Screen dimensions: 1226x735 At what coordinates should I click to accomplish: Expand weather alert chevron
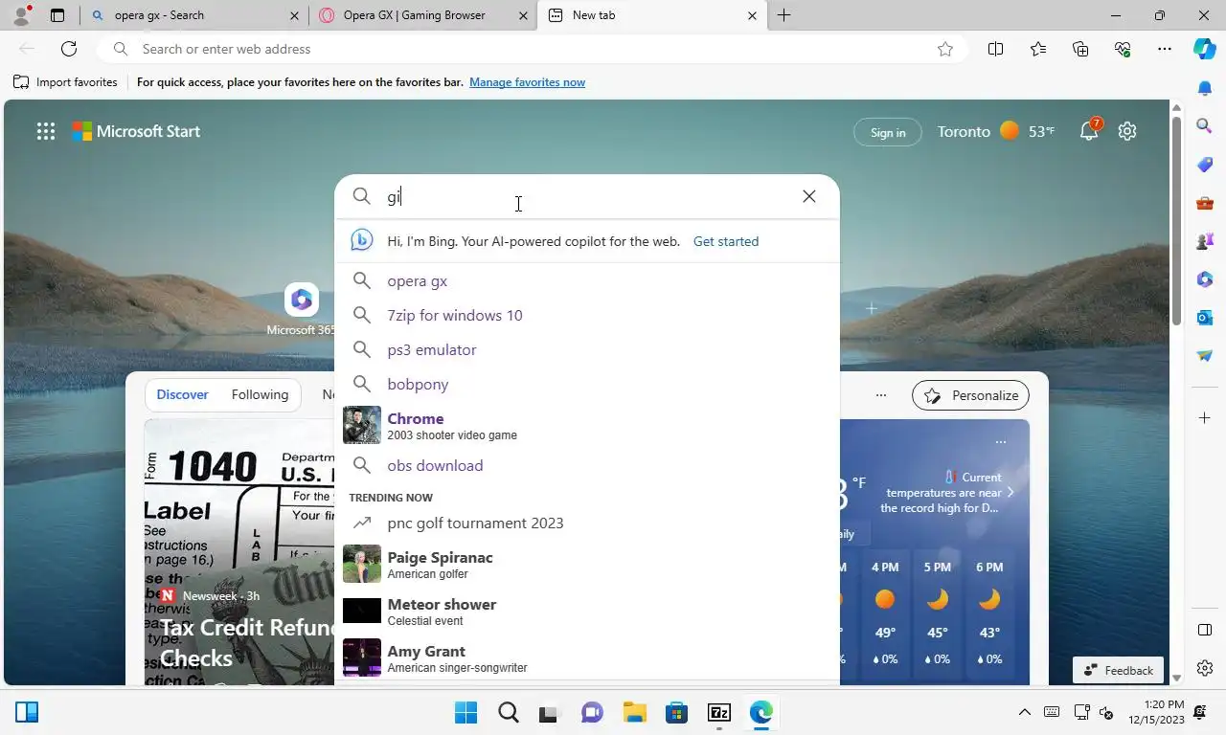(x=1010, y=492)
